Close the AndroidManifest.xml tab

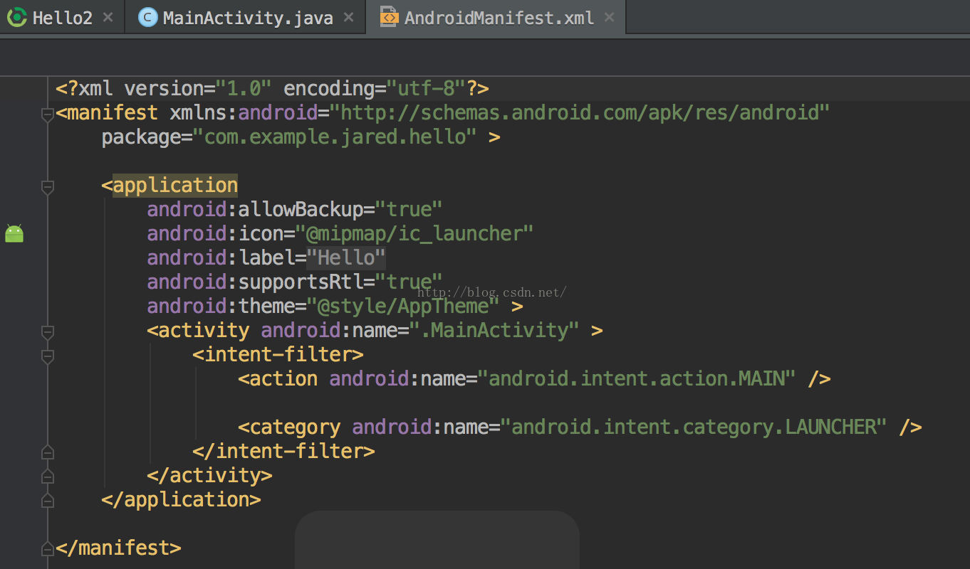coord(607,17)
